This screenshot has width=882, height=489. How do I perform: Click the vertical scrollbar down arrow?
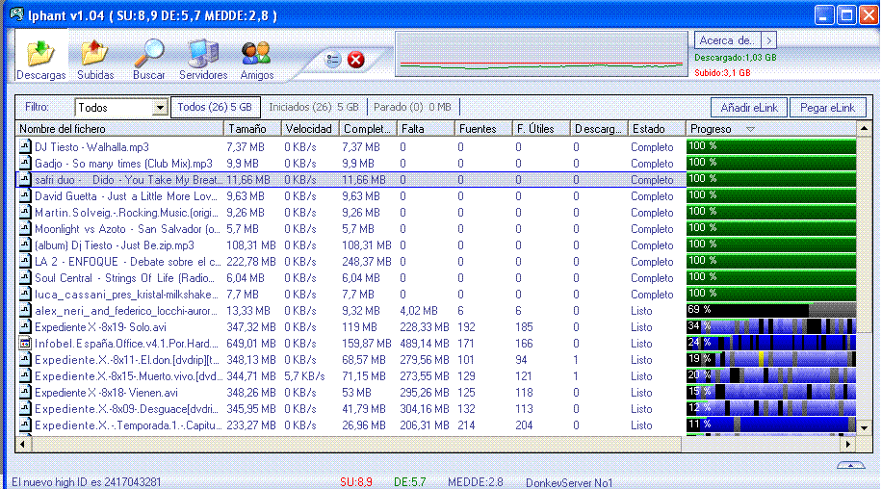click(x=864, y=427)
